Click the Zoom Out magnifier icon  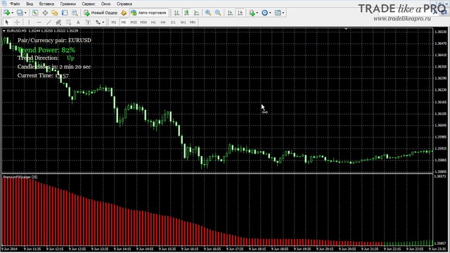click(218, 13)
